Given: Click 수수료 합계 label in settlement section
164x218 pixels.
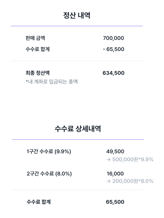Looking at the screenshot, I should [38, 49].
